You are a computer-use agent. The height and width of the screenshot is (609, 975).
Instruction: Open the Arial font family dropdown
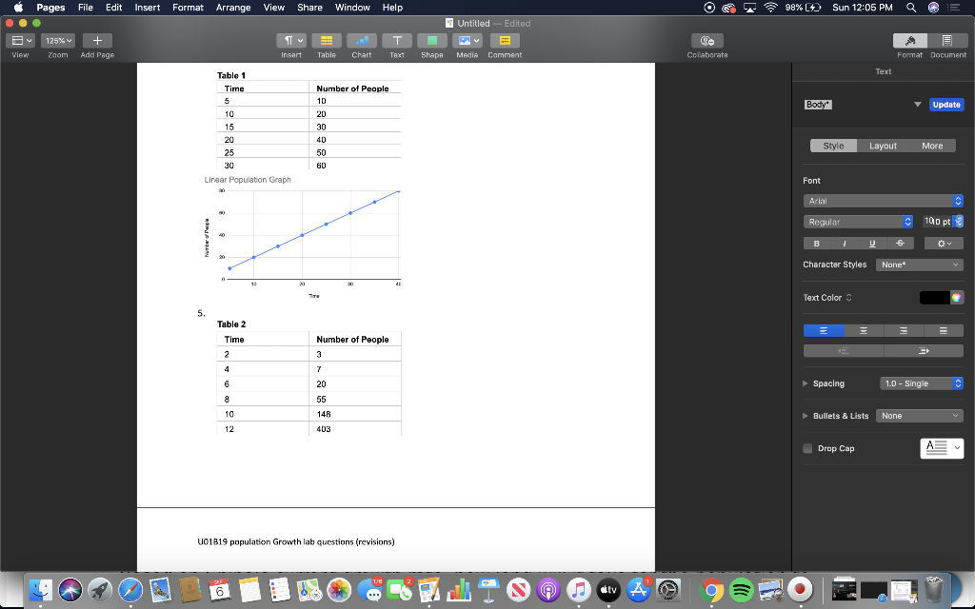coord(882,200)
